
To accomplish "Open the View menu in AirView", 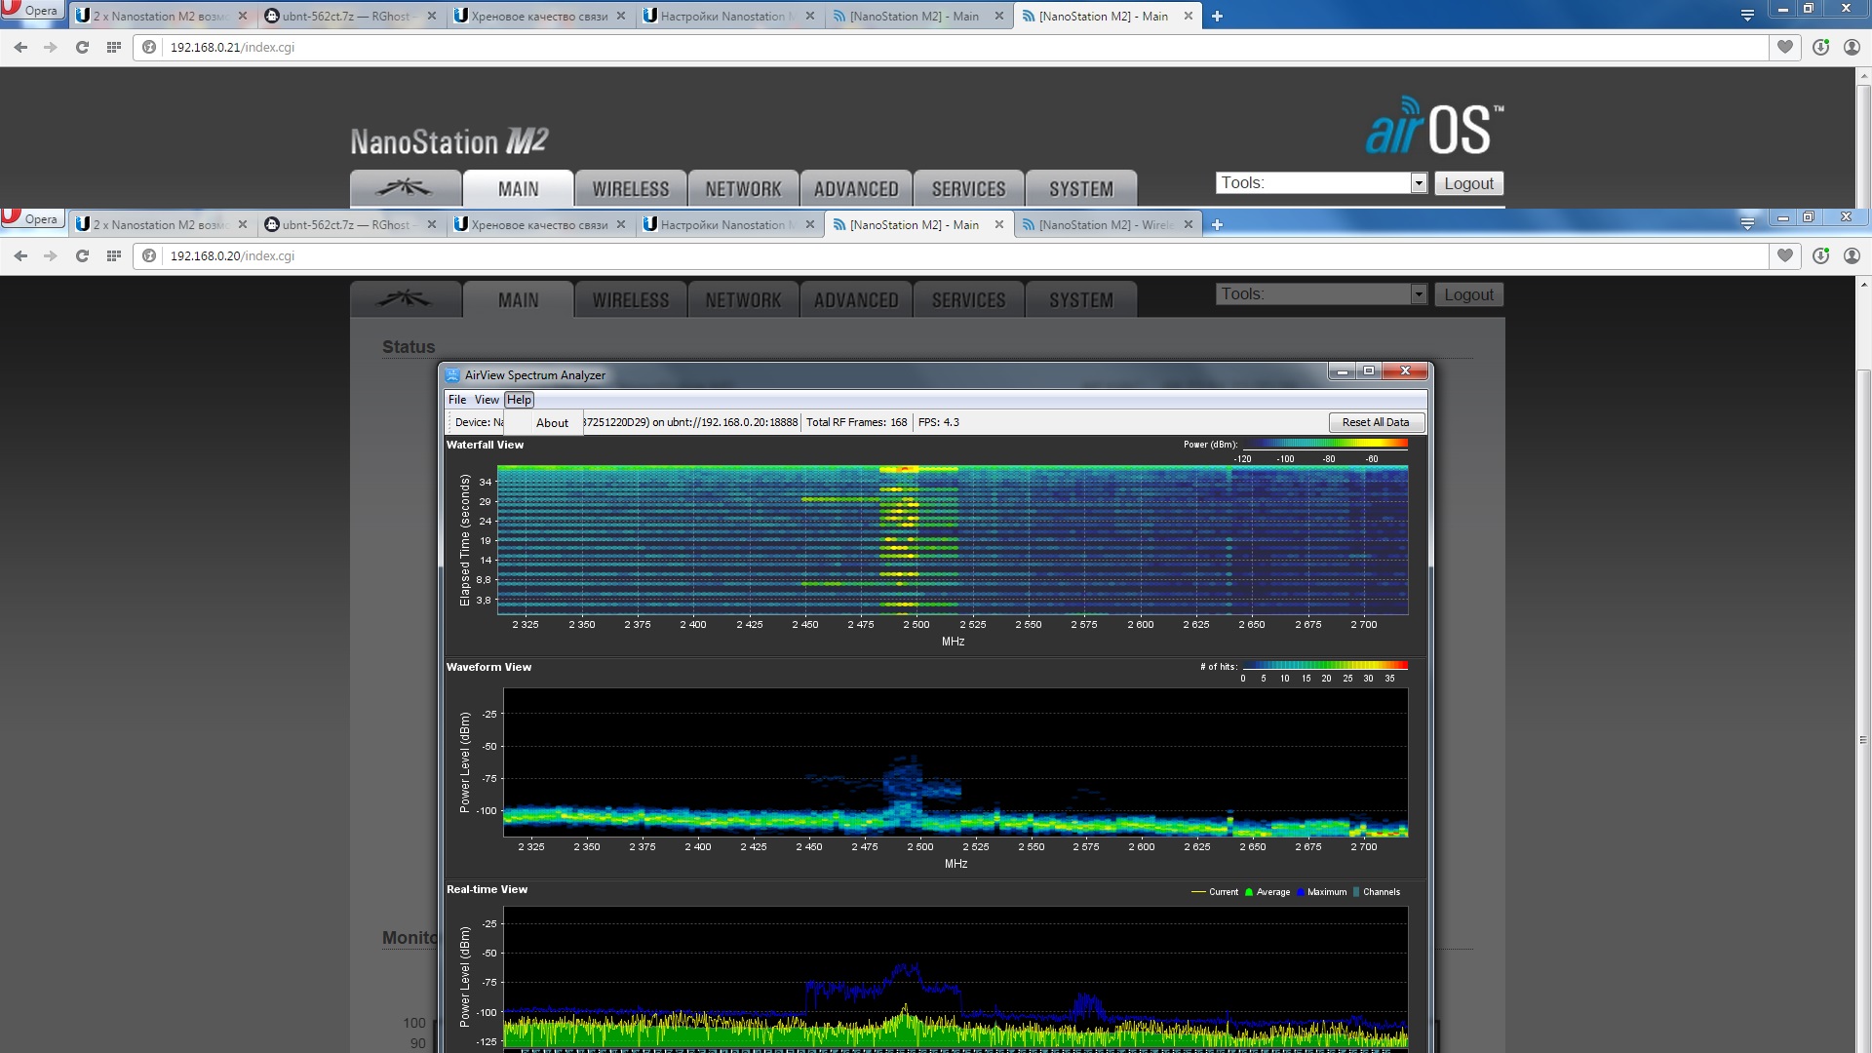I will (487, 400).
